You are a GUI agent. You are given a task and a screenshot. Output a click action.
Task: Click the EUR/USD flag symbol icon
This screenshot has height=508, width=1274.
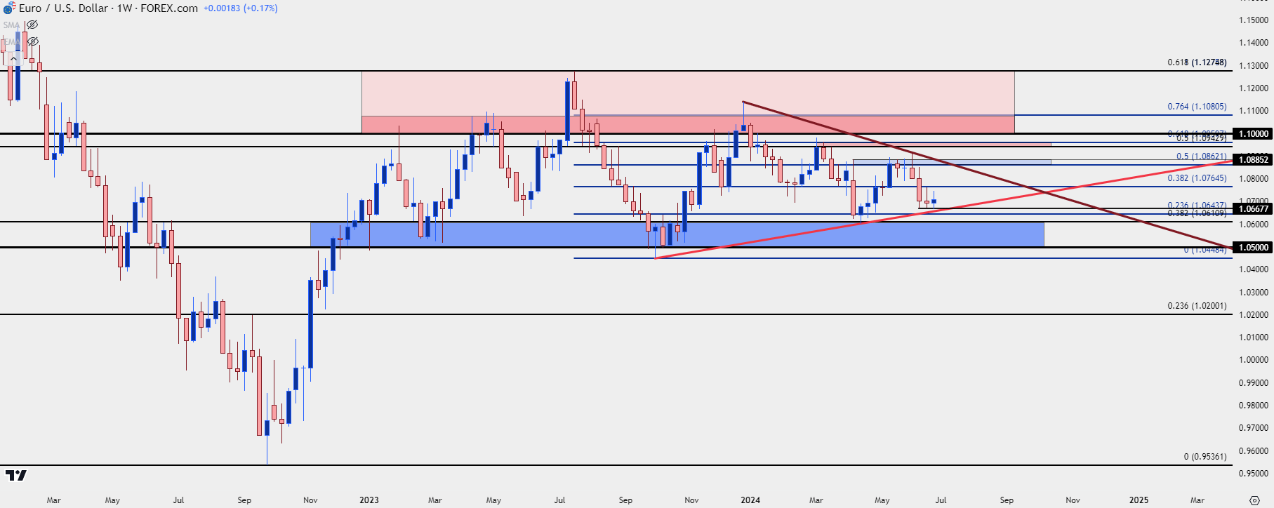[x=8, y=8]
